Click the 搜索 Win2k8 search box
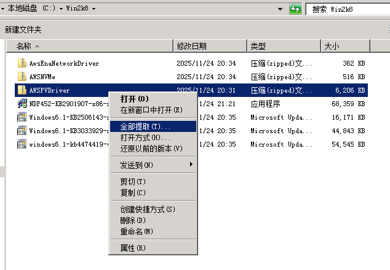This screenshot has height=270, width=390. [x=348, y=9]
